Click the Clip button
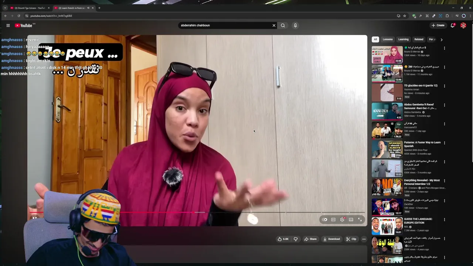Screen dimensions: 473x266 point(351,239)
